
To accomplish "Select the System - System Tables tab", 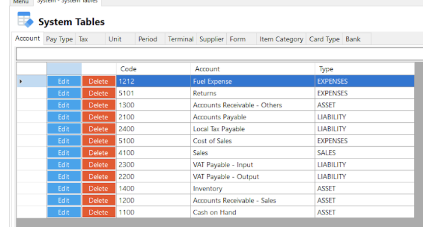I will (x=67, y=2).
